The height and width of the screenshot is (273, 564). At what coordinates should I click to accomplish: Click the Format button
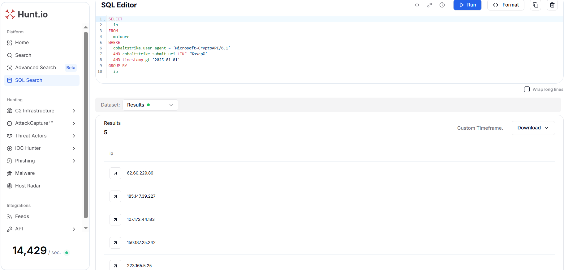pos(506,5)
